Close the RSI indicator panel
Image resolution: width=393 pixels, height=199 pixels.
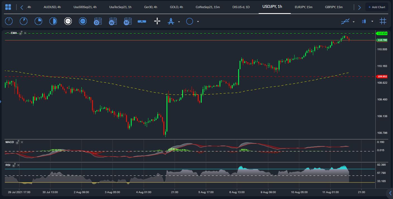pyautogui.click(x=18, y=165)
